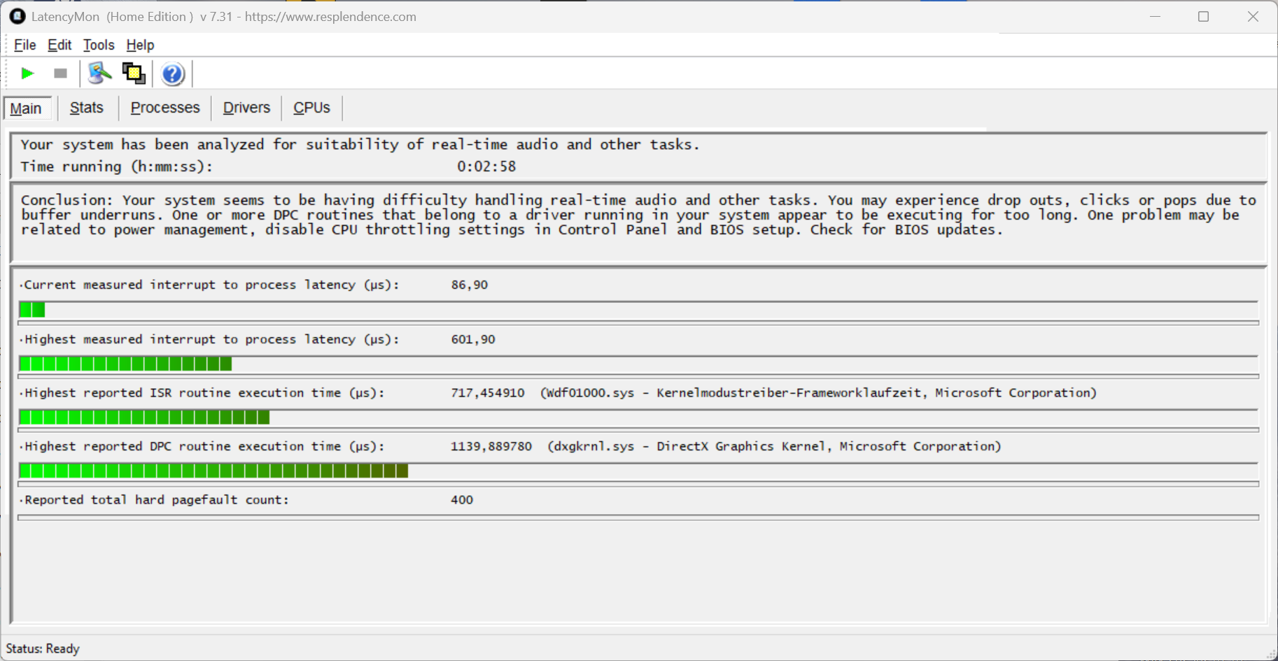
Task: Click the current interrupt latency progress bar
Action: tap(638, 309)
